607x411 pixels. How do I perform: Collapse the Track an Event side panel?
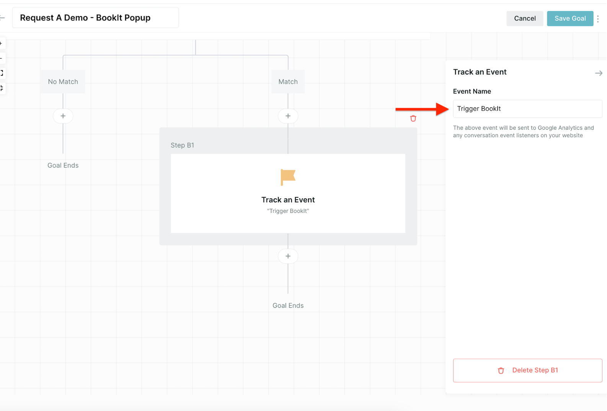[x=599, y=73]
